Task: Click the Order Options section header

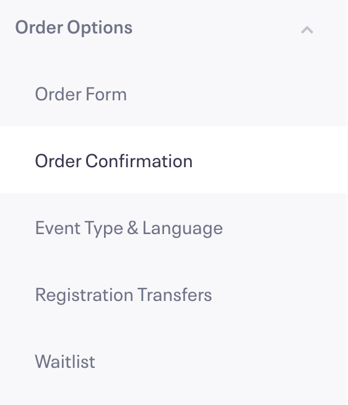Action: point(173,27)
